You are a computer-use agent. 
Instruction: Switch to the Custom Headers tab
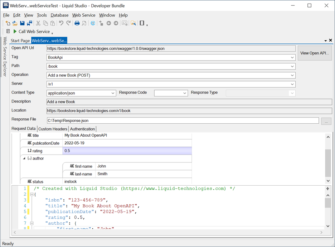(x=53, y=129)
